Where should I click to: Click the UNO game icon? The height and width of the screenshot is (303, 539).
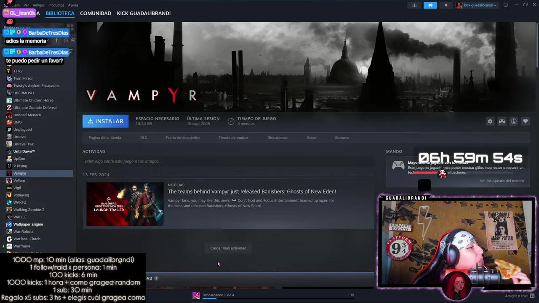coord(9,122)
